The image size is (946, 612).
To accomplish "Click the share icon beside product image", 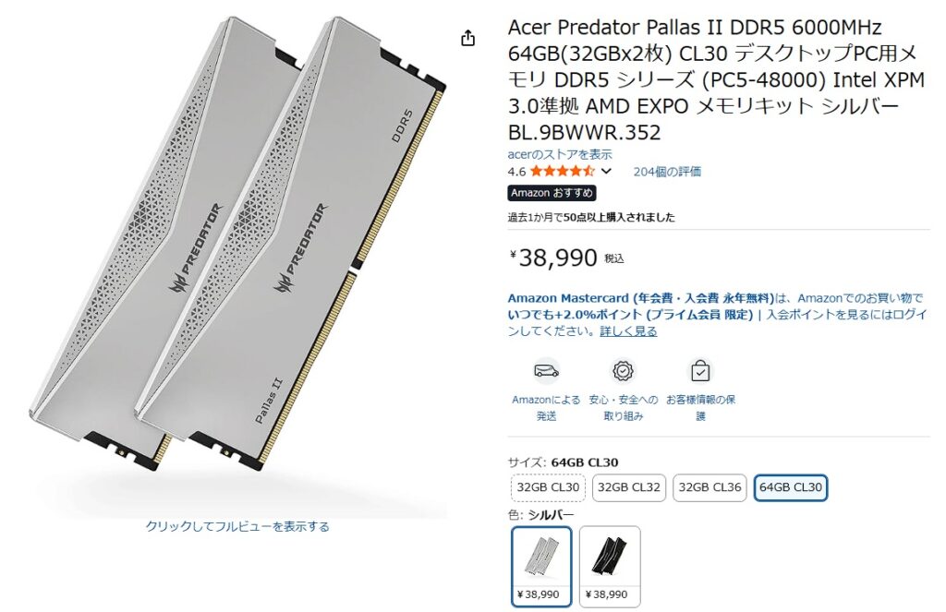I will (x=467, y=38).
